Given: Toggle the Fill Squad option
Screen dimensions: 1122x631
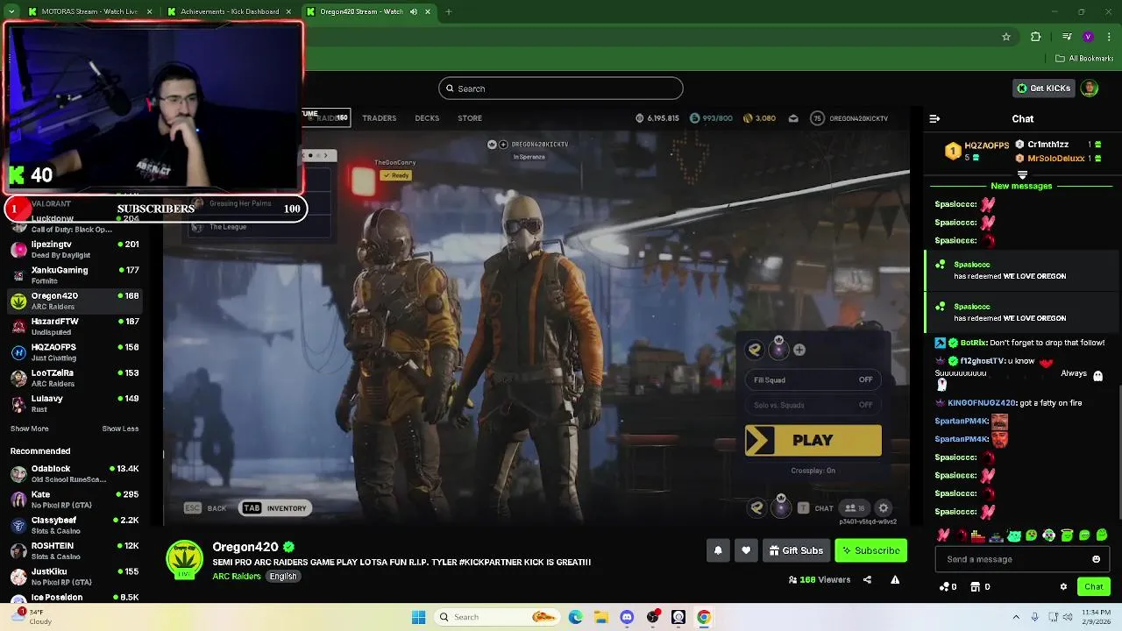Looking at the screenshot, I should tap(813, 379).
